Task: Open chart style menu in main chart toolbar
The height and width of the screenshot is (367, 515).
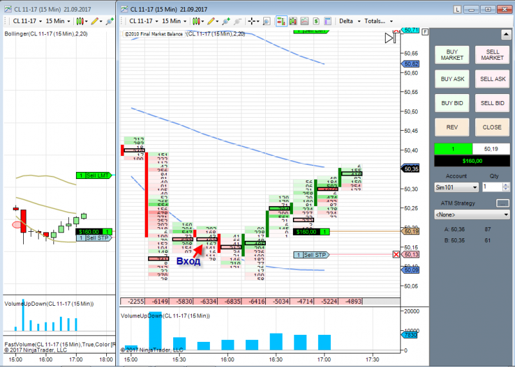Action: pos(198,21)
